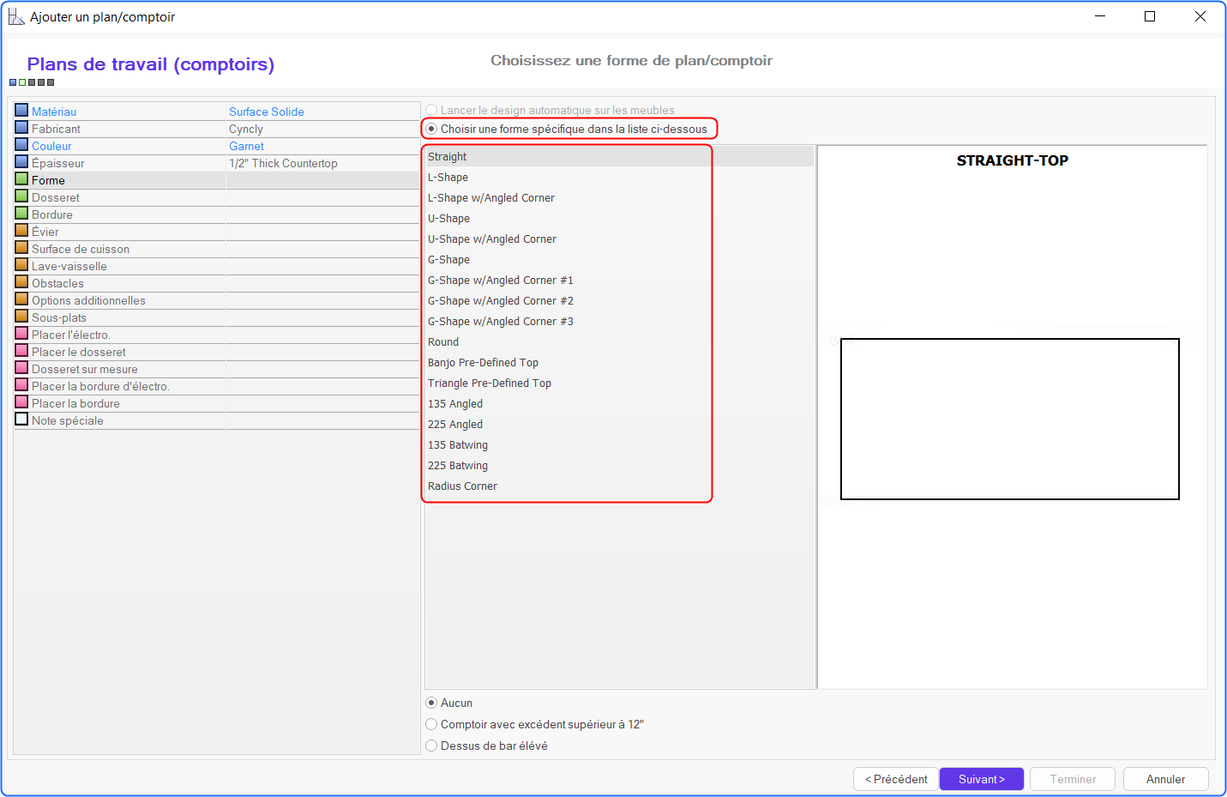This screenshot has width=1227, height=797.
Task: Choose the 'Radius Corner' form
Action: pyautogui.click(x=619, y=486)
